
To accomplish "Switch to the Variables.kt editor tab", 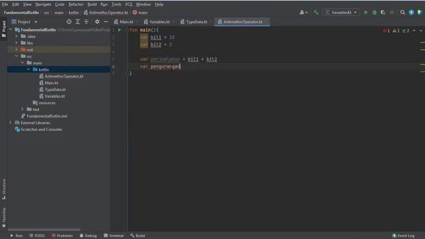I will 159,22.
